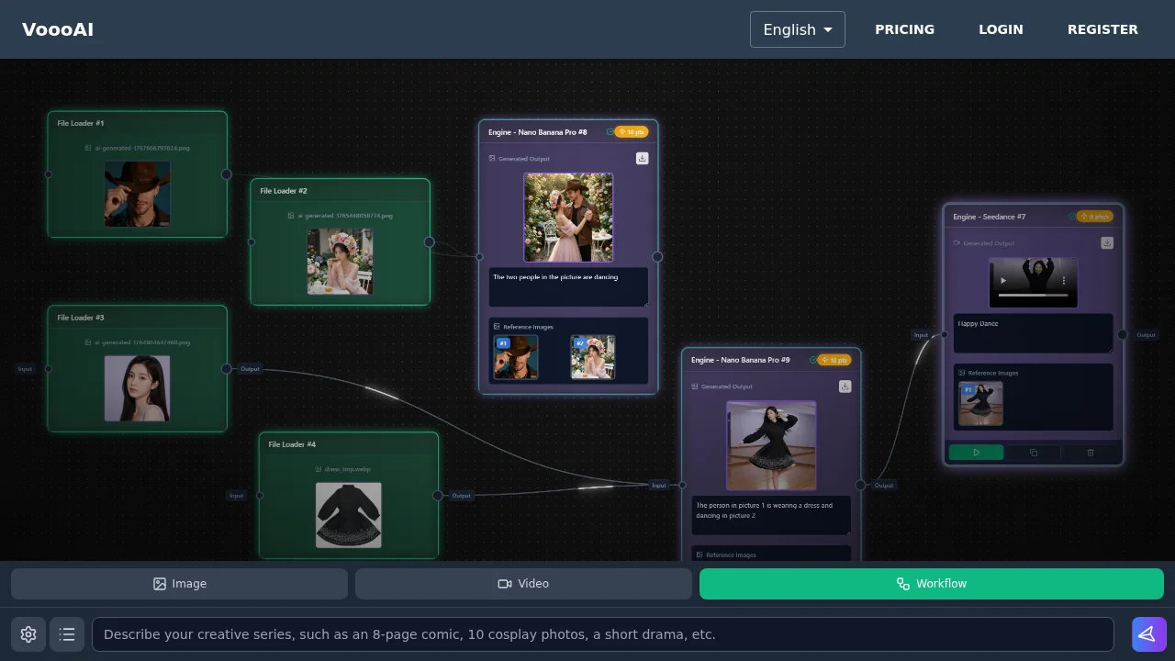1175x661 pixels.
Task: Play the Happy Dance video preview
Action: (1002, 279)
